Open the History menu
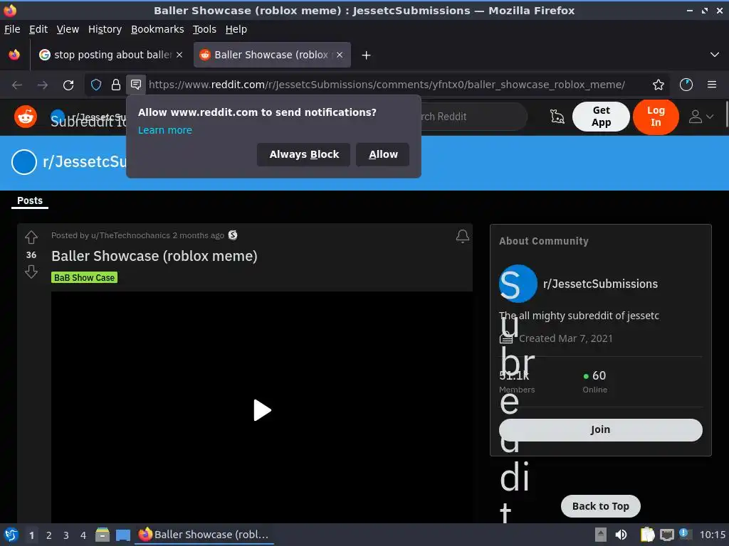The height and width of the screenshot is (546, 729). (x=105, y=29)
